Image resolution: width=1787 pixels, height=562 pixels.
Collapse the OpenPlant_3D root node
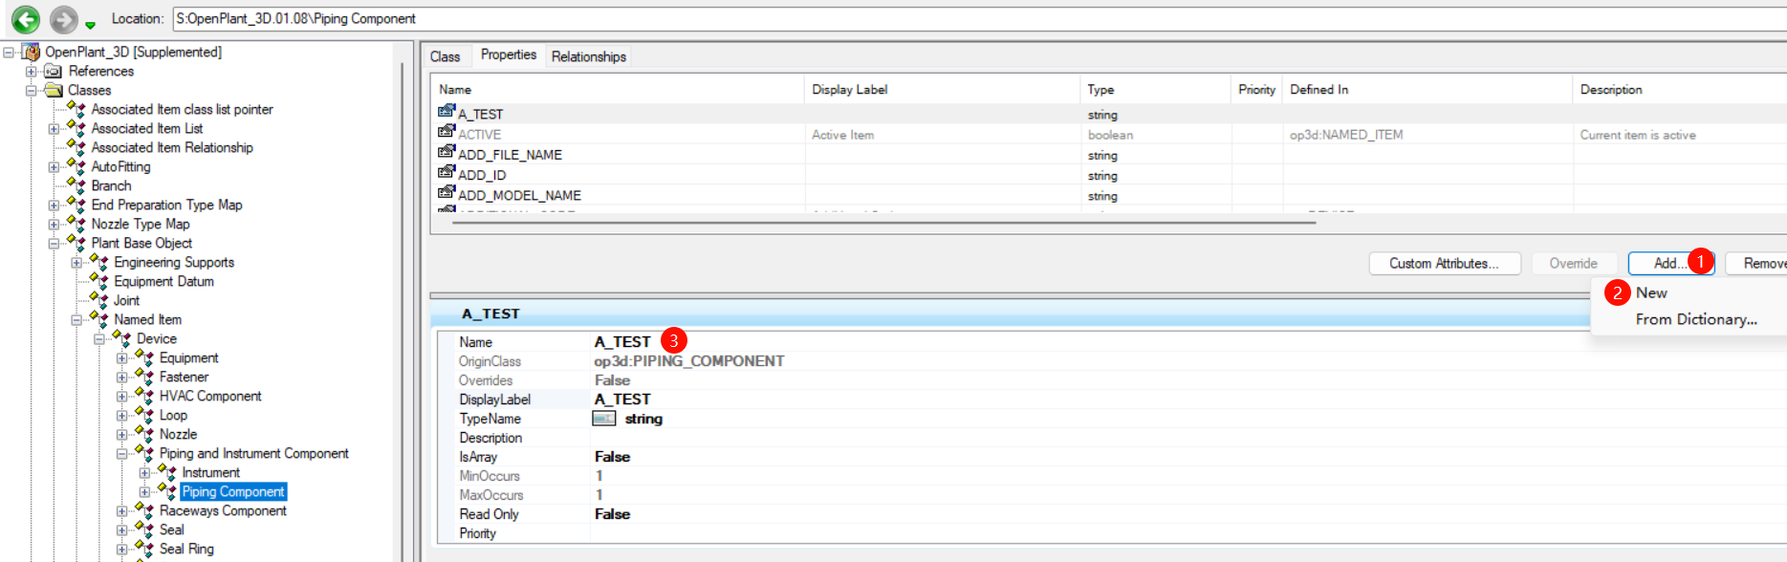[x=9, y=52]
